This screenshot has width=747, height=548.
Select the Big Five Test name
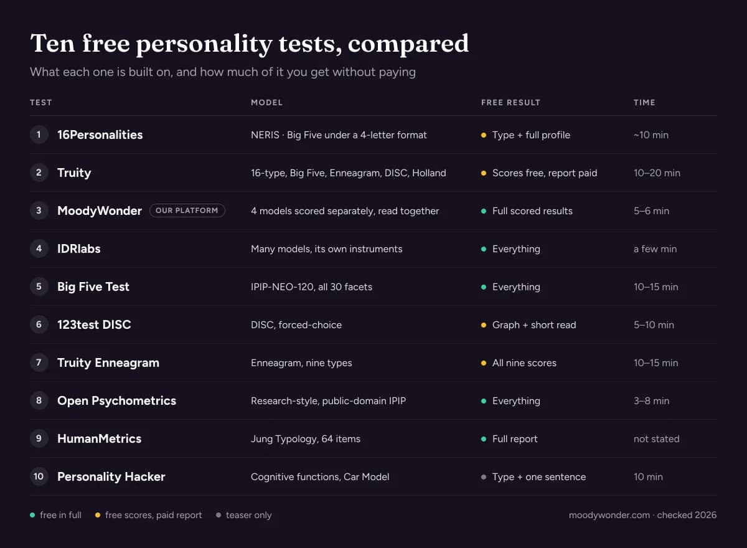click(x=93, y=286)
